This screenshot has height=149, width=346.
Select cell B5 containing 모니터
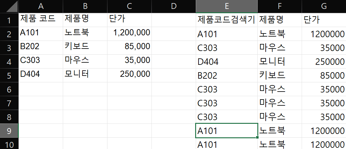click(85, 76)
